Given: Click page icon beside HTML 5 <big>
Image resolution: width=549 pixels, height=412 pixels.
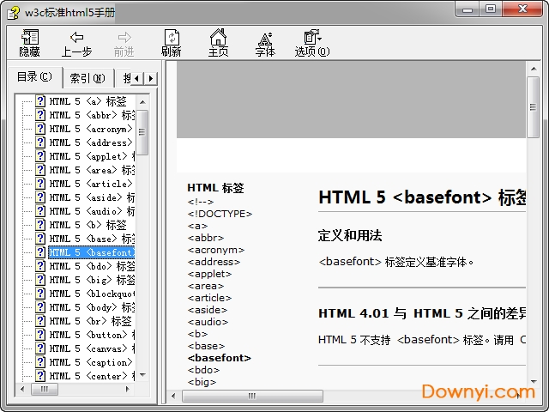Looking at the screenshot, I should (x=40, y=280).
